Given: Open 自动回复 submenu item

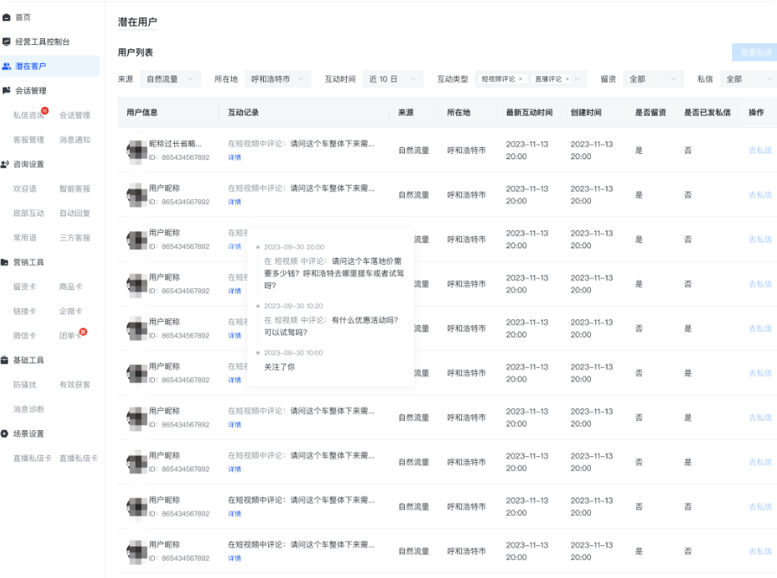Looking at the screenshot, I should tap(74, 213).
